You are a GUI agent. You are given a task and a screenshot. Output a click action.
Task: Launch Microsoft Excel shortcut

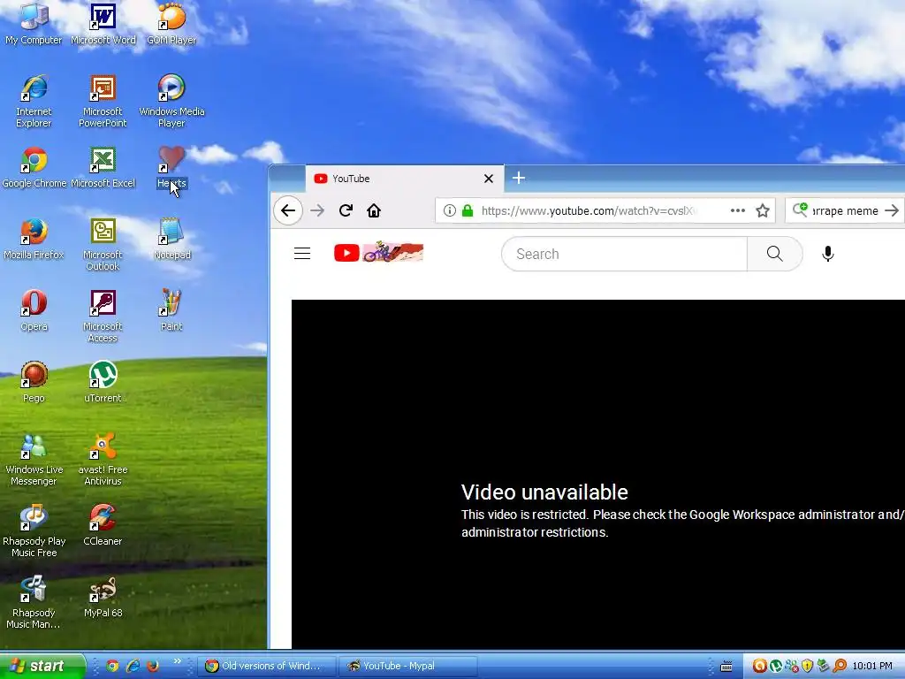tap(103, 167)
